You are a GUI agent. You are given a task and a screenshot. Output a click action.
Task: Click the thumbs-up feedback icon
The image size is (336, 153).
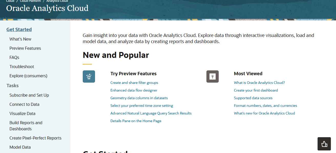(x=324, y=144)
